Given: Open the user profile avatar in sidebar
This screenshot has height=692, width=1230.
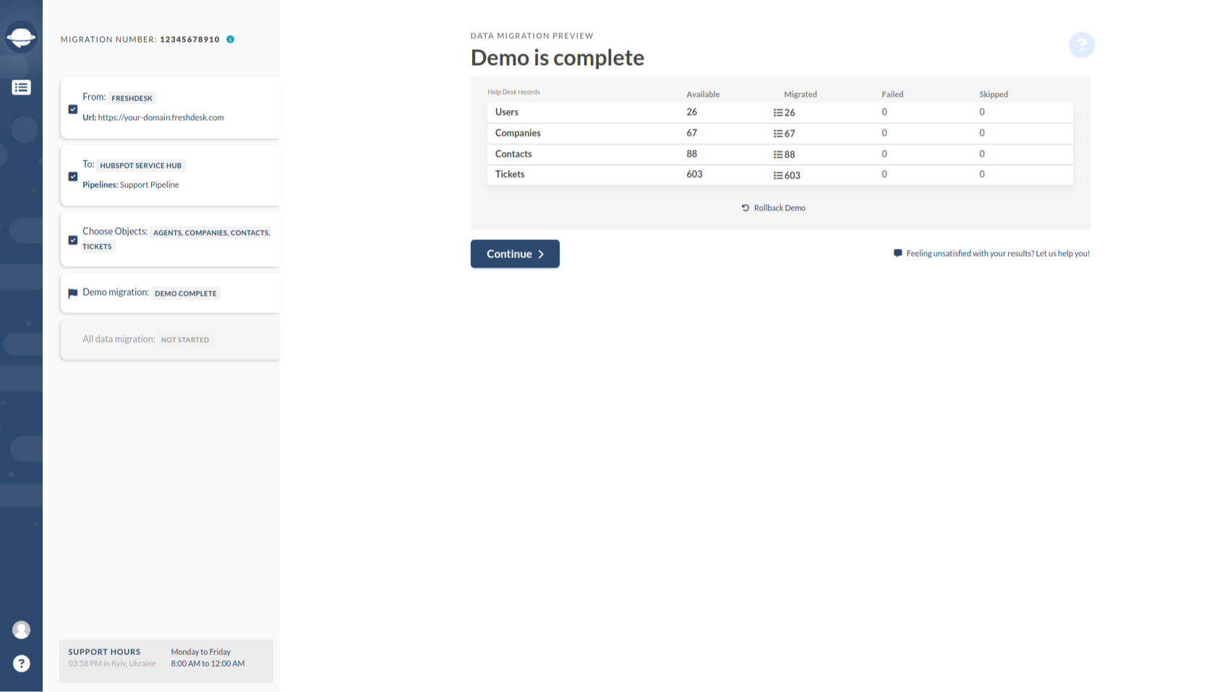Looking at the screenshot, I should point(21,629).
